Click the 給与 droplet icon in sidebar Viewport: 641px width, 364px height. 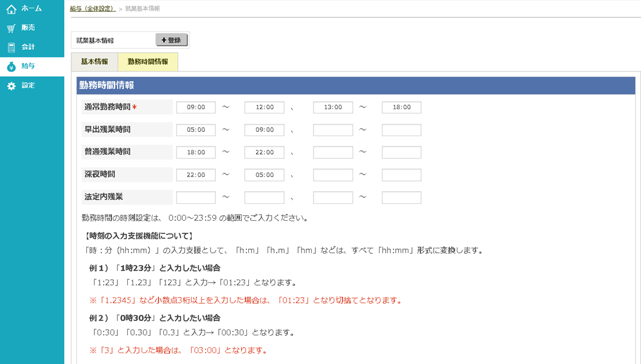click(x=12, y=66)
